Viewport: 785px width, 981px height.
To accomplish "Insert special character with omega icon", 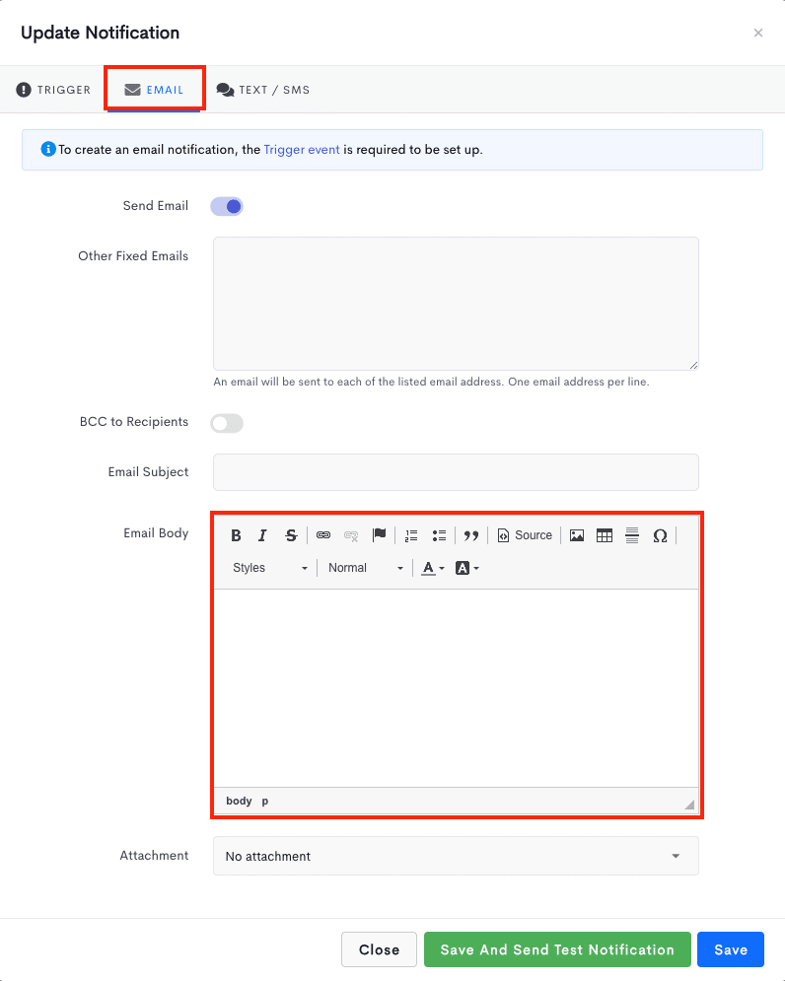I will click(x=660, y=535).
